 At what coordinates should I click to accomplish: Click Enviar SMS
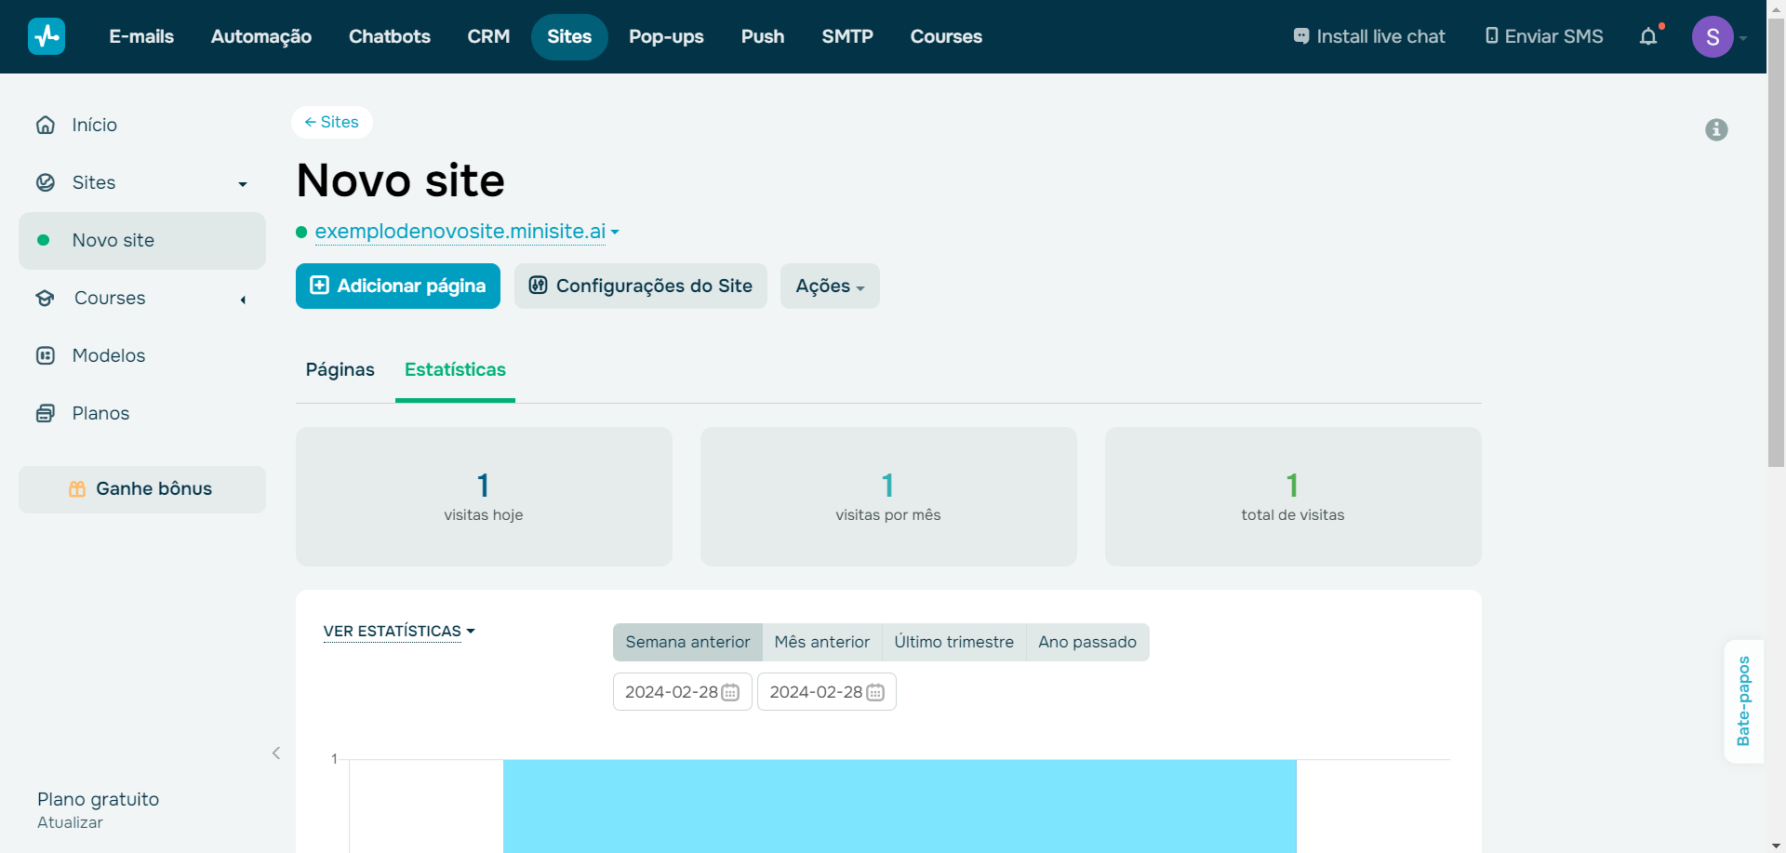pyautogui.click(x=1544, y=36)
